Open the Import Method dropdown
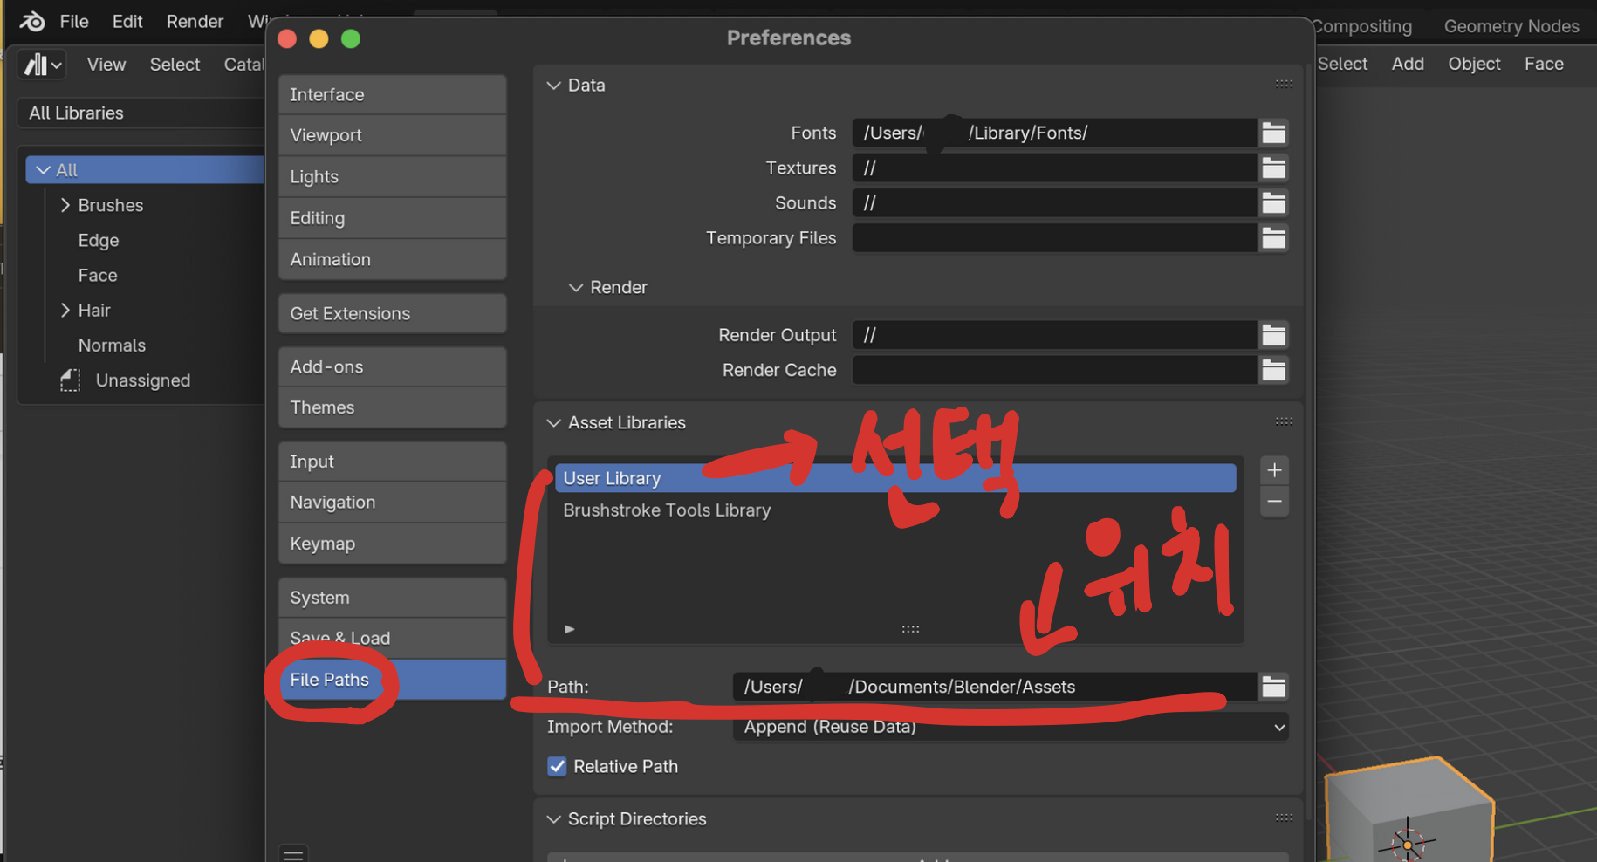This screenshot has width=1597, height=862. (x=1011, y=727)
